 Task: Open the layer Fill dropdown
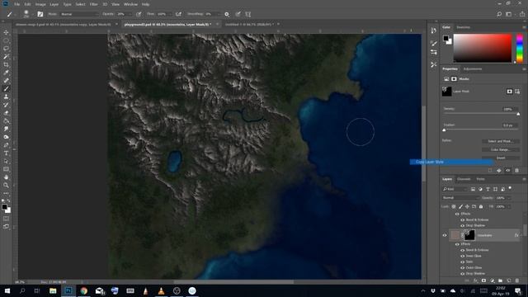[x=509, y=206]
